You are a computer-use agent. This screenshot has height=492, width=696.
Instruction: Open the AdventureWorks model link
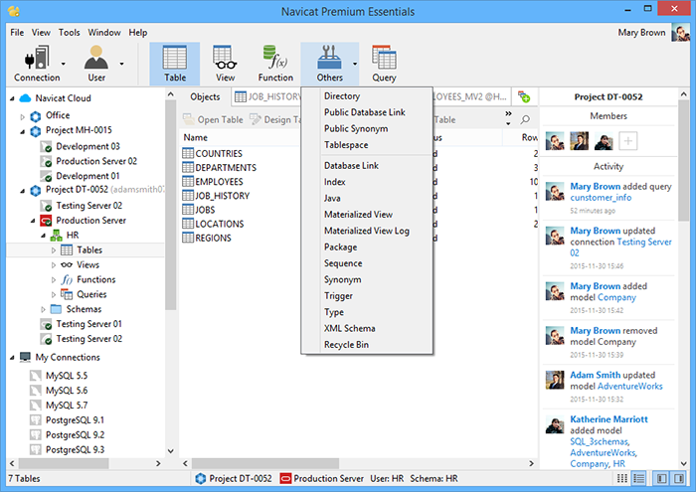629,386
